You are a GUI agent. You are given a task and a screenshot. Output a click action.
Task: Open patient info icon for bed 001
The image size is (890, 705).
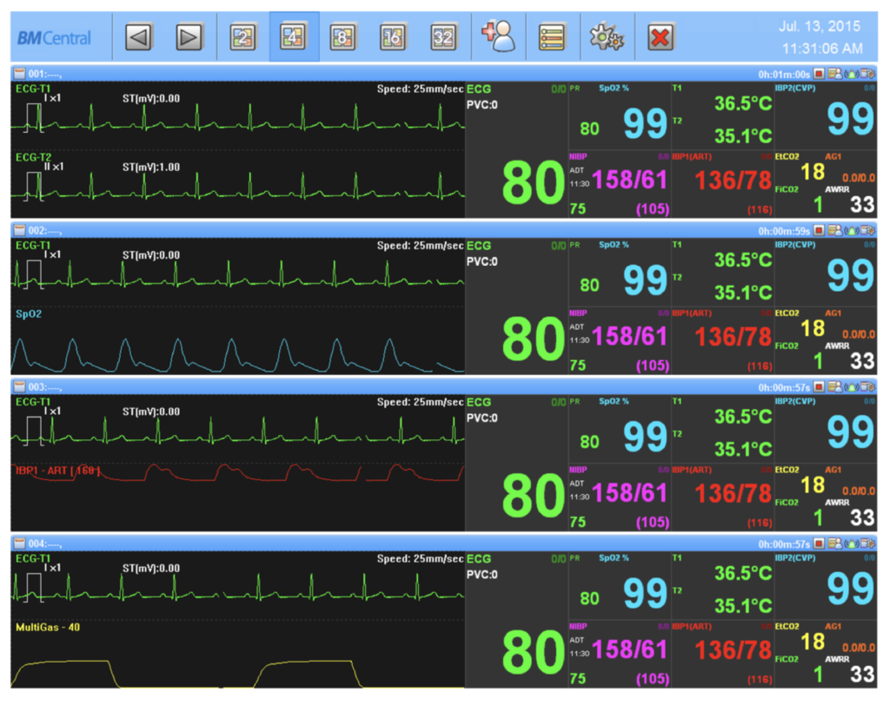[x=835, y=74]
